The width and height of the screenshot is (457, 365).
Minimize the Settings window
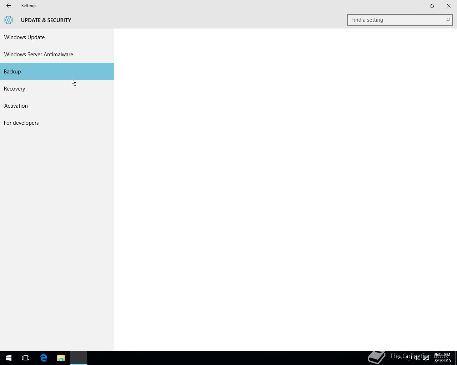(x=416, y=6)
